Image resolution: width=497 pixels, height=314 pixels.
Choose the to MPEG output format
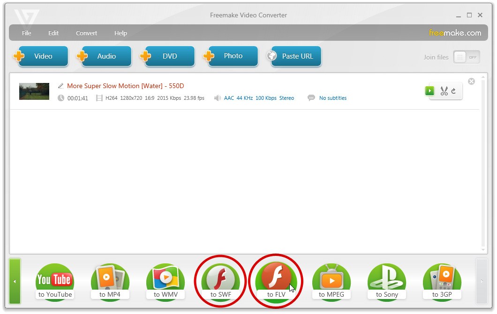click(x=331, y=282)
